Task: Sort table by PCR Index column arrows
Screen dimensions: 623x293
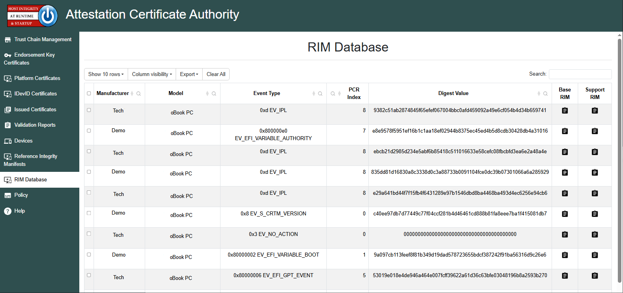Action: click(339, 93)
